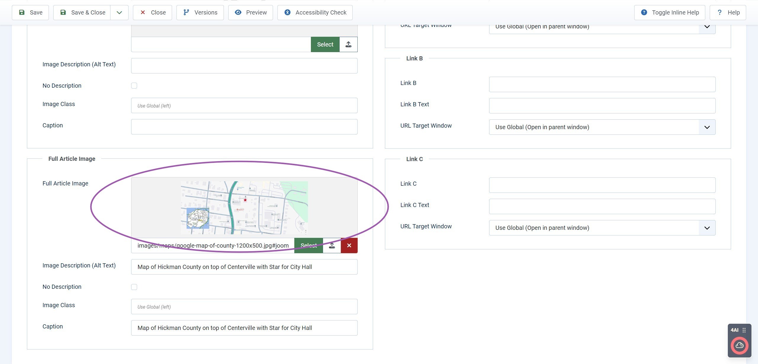Image resolution: width=758 pixels, height=364 pixels.
Task: Run the Accessibility Check
Action: [x=315, y=12]
